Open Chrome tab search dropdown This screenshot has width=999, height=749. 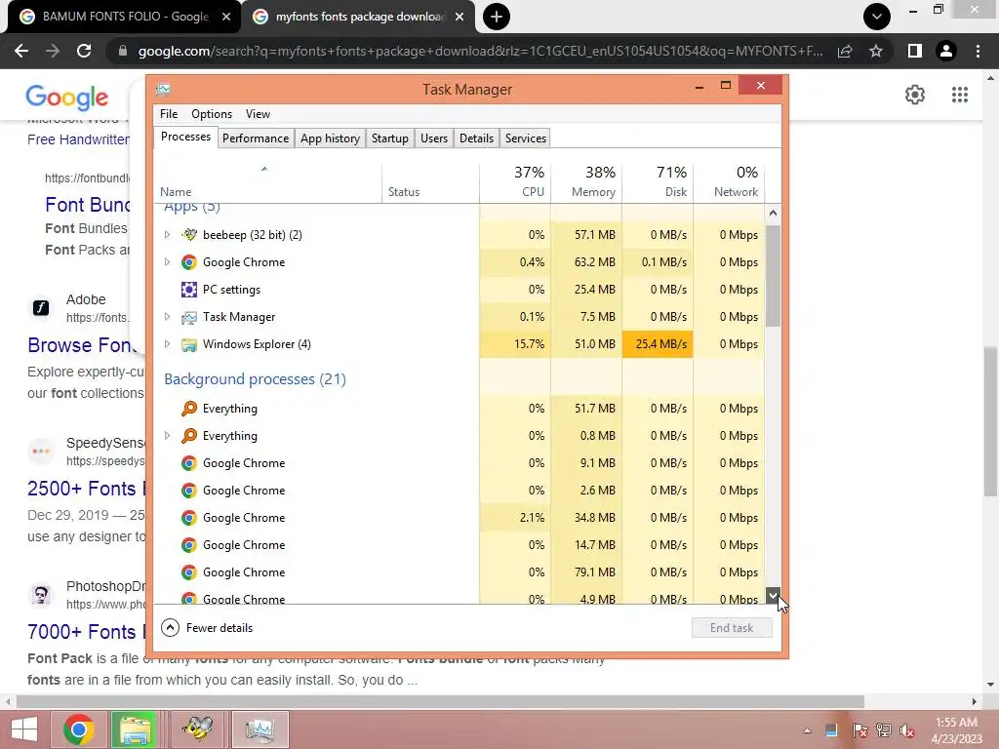click(877, 17)
